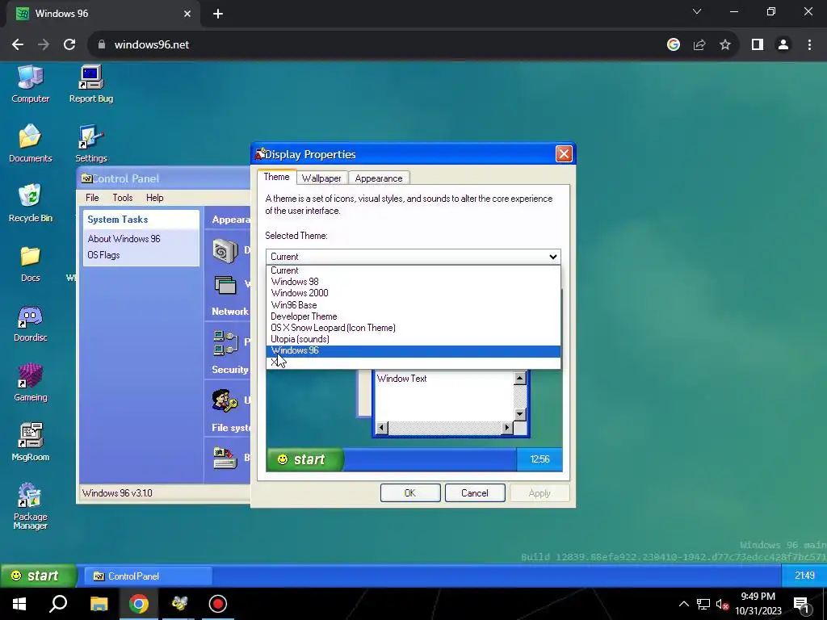Screen dimensions: 827x620
Task: Open the Help menu in Control Panel
Action: coord(154,198)
